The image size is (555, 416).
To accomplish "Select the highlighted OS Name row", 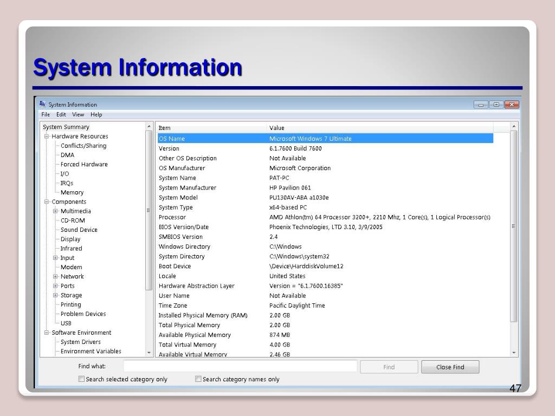I will pos(325,139).
